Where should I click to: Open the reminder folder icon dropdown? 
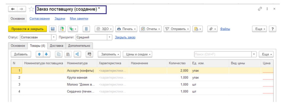[x=198, y=29]
